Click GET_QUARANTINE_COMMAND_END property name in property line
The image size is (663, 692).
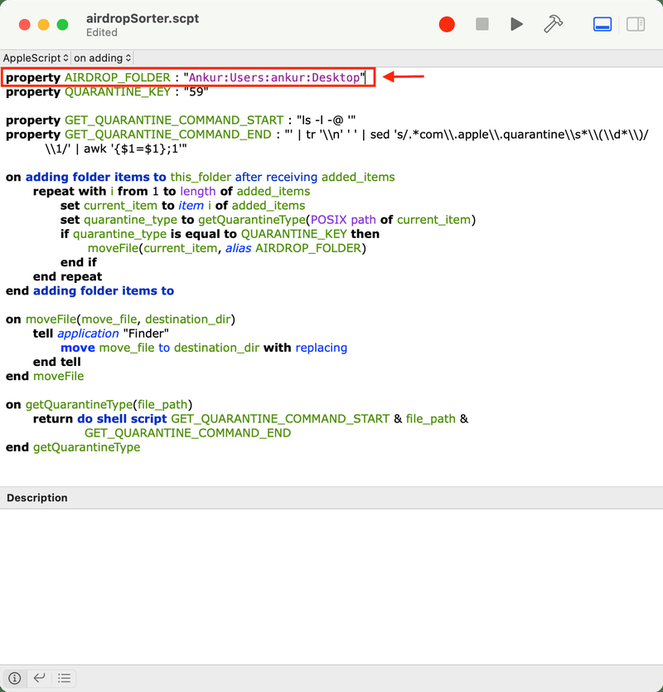pyautogui.click(x=168, y=134)
